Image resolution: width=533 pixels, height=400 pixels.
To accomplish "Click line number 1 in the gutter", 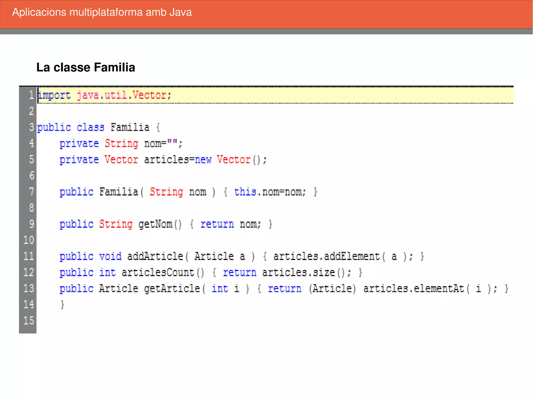I will [x=31, y=95].
